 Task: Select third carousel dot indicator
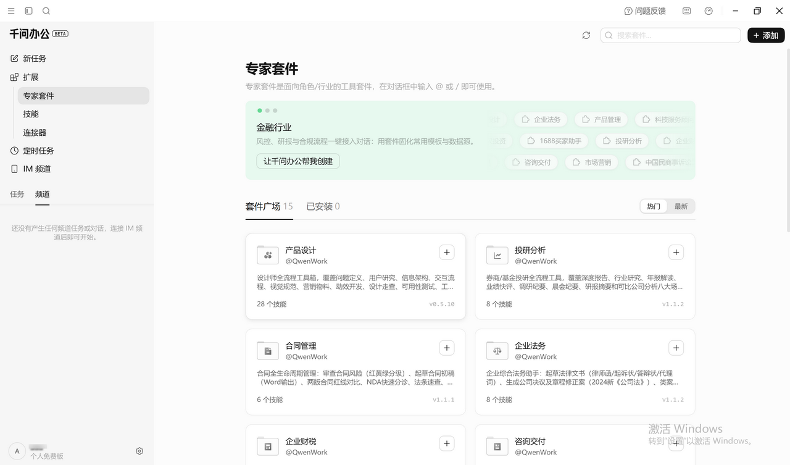pos(275,111)
